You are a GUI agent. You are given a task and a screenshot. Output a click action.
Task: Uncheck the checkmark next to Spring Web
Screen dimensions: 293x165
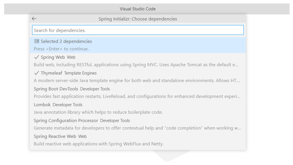[37, 57]
